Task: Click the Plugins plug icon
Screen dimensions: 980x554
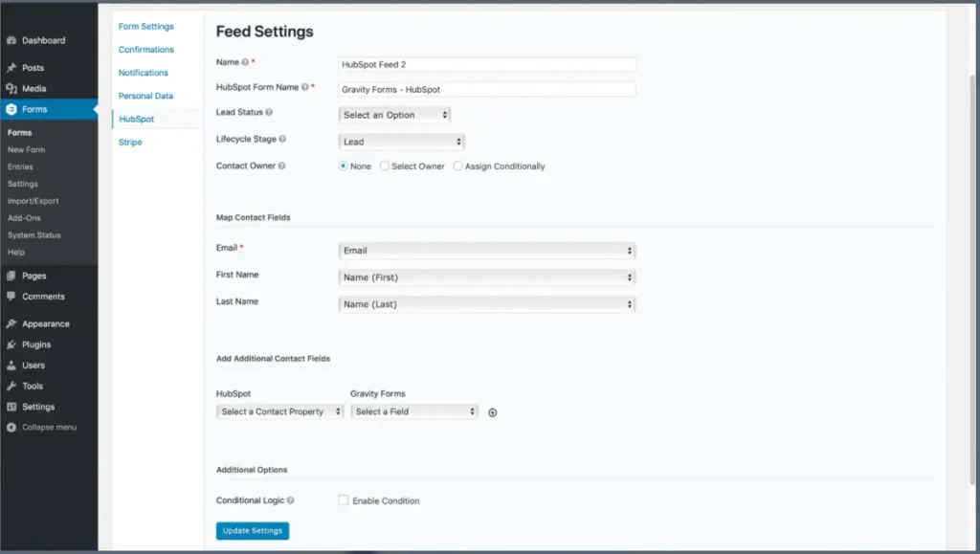Action: pos(11,344)
